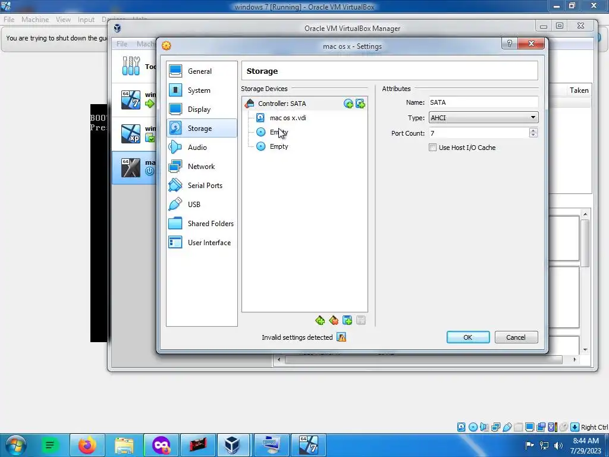Select windows 7 VM in Manager list

coord(134,100)
